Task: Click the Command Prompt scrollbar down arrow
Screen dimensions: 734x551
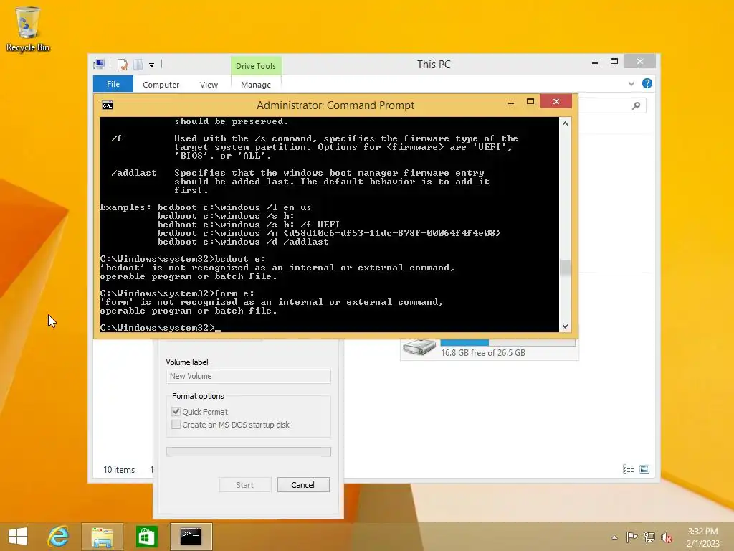Action: pos(565,326)
